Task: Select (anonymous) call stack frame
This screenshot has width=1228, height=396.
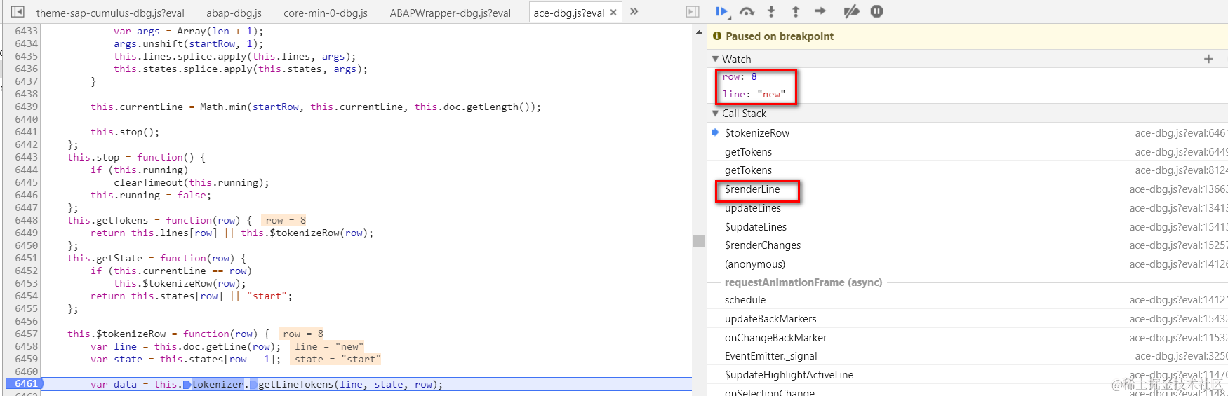Action: pyautogui.click(x=755, y=264)
